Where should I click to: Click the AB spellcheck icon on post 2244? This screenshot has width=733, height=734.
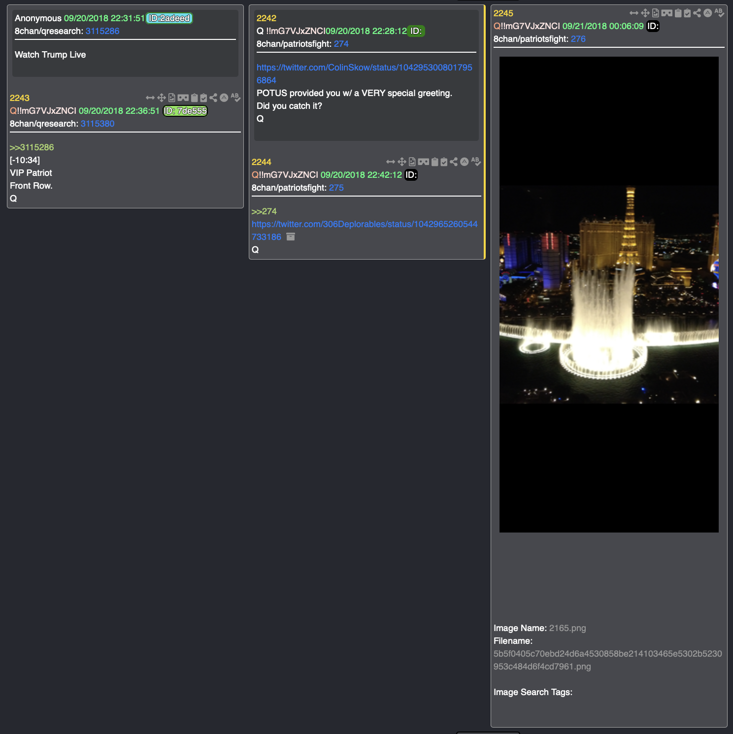pos(476,162)
